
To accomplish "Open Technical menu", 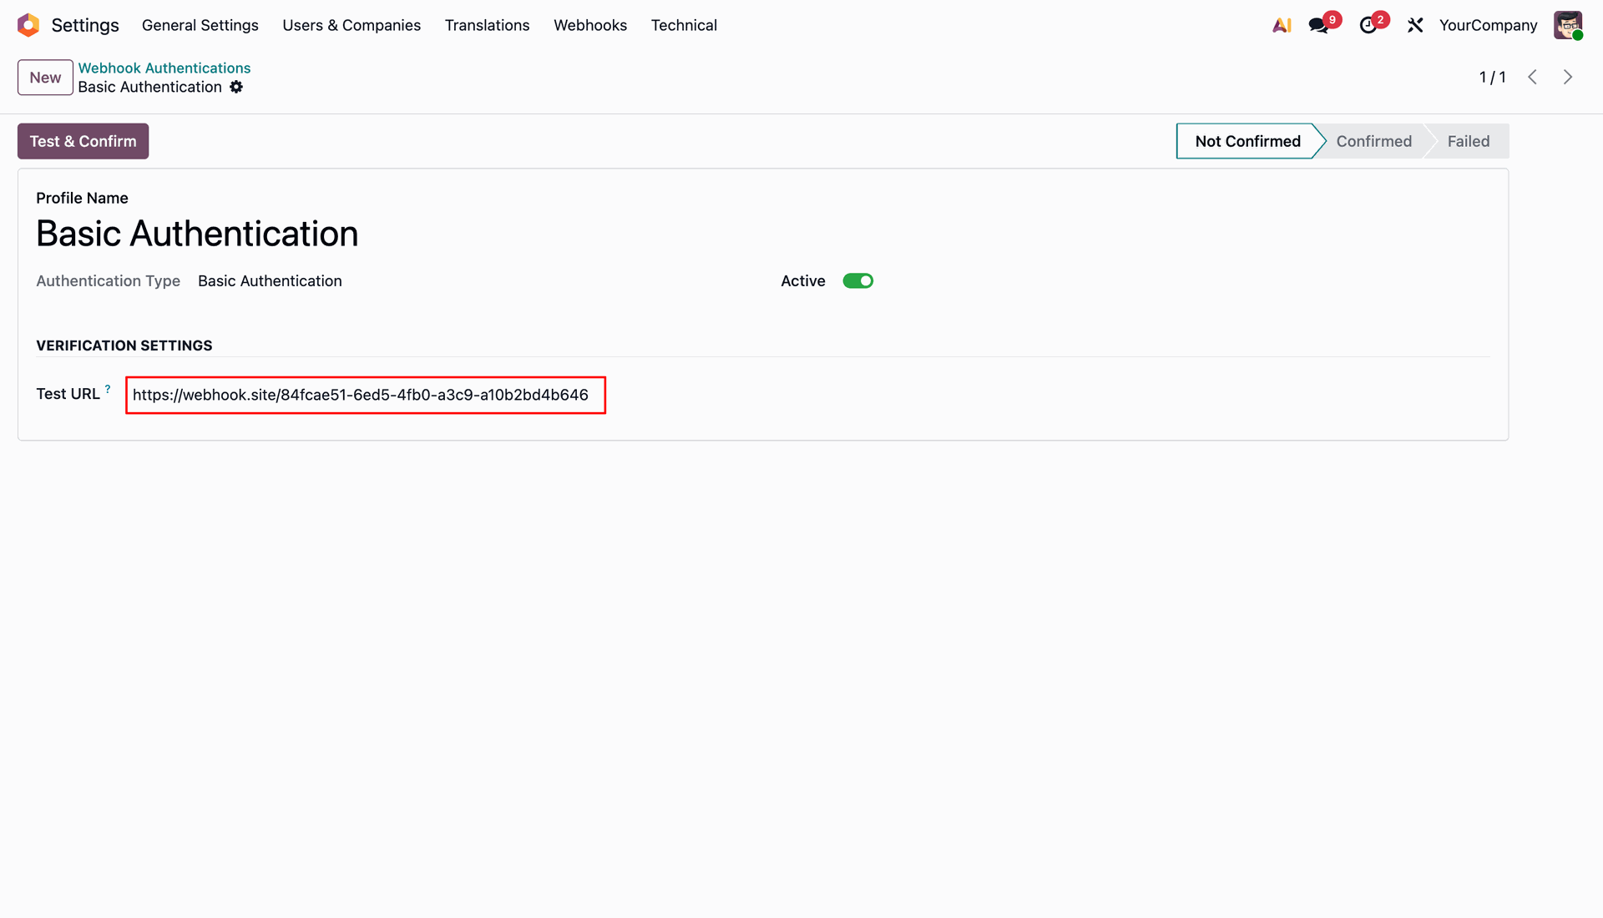I will 684,25.
